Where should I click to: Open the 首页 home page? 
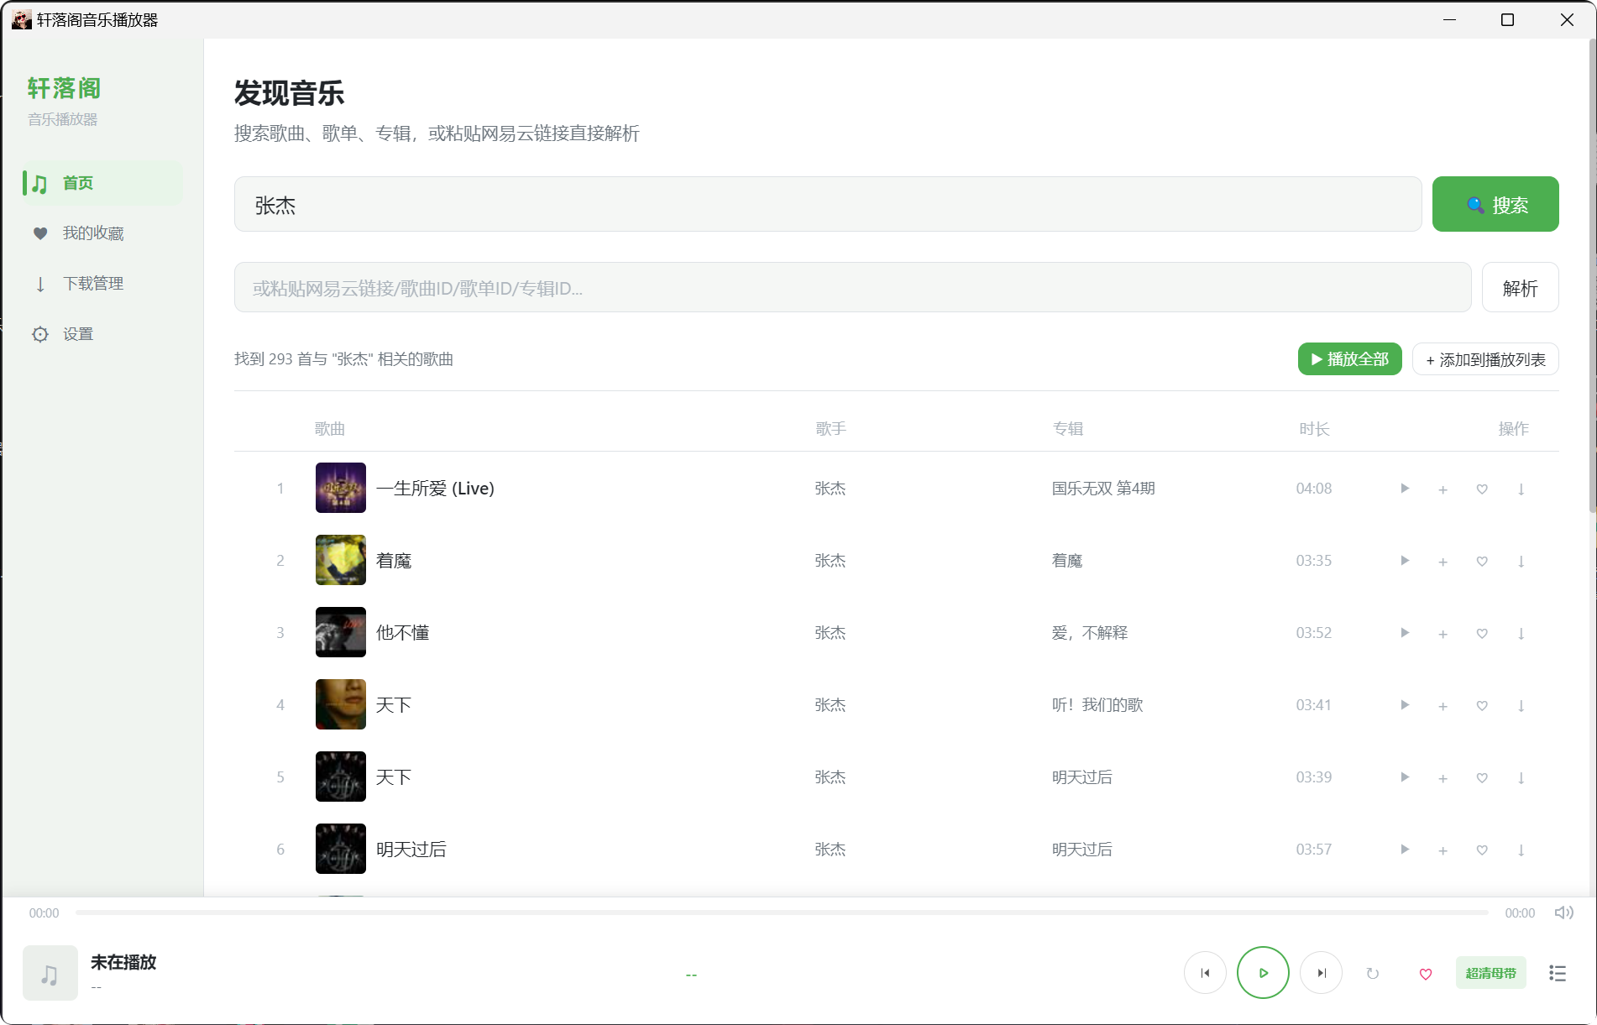[102, 183]
